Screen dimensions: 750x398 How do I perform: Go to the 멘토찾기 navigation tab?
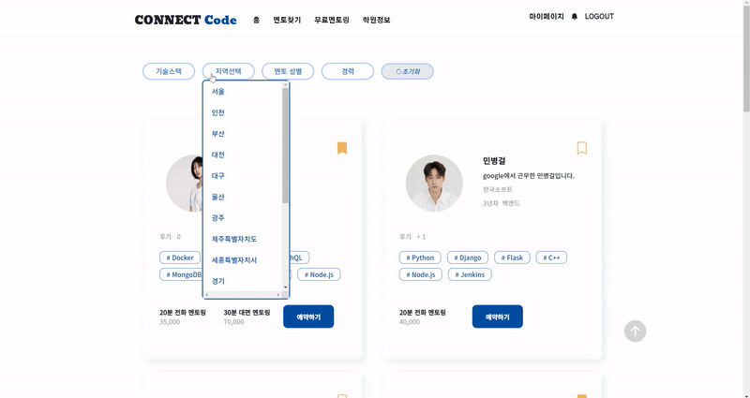point(287,20)
